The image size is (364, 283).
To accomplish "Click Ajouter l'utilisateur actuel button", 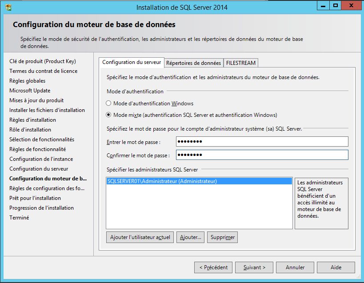I will tap(140, 237).
